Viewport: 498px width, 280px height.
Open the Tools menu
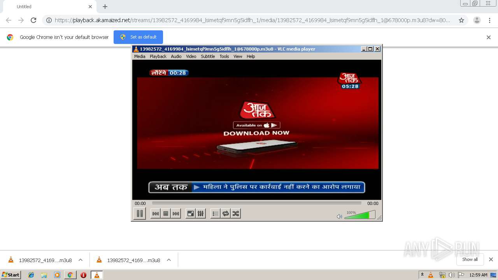pos(224,56)
